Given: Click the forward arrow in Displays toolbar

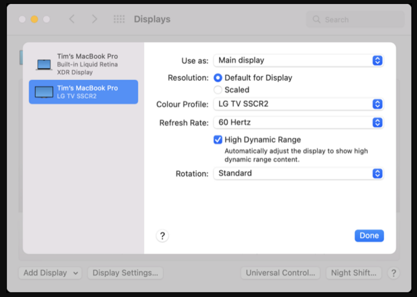Looking at the screenshot, I should pyautogui.click(x=94, y=19).
